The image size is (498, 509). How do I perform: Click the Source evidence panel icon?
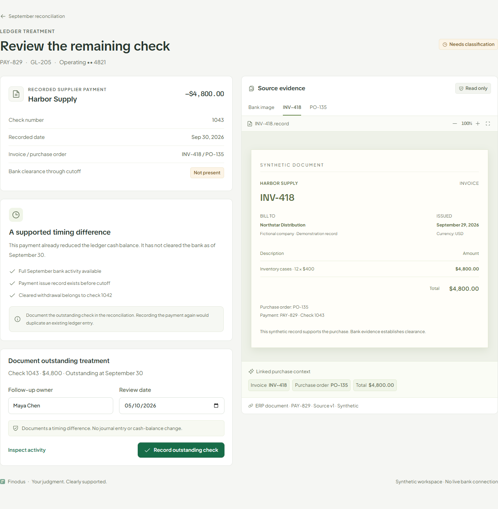click(x=251, y=88)
